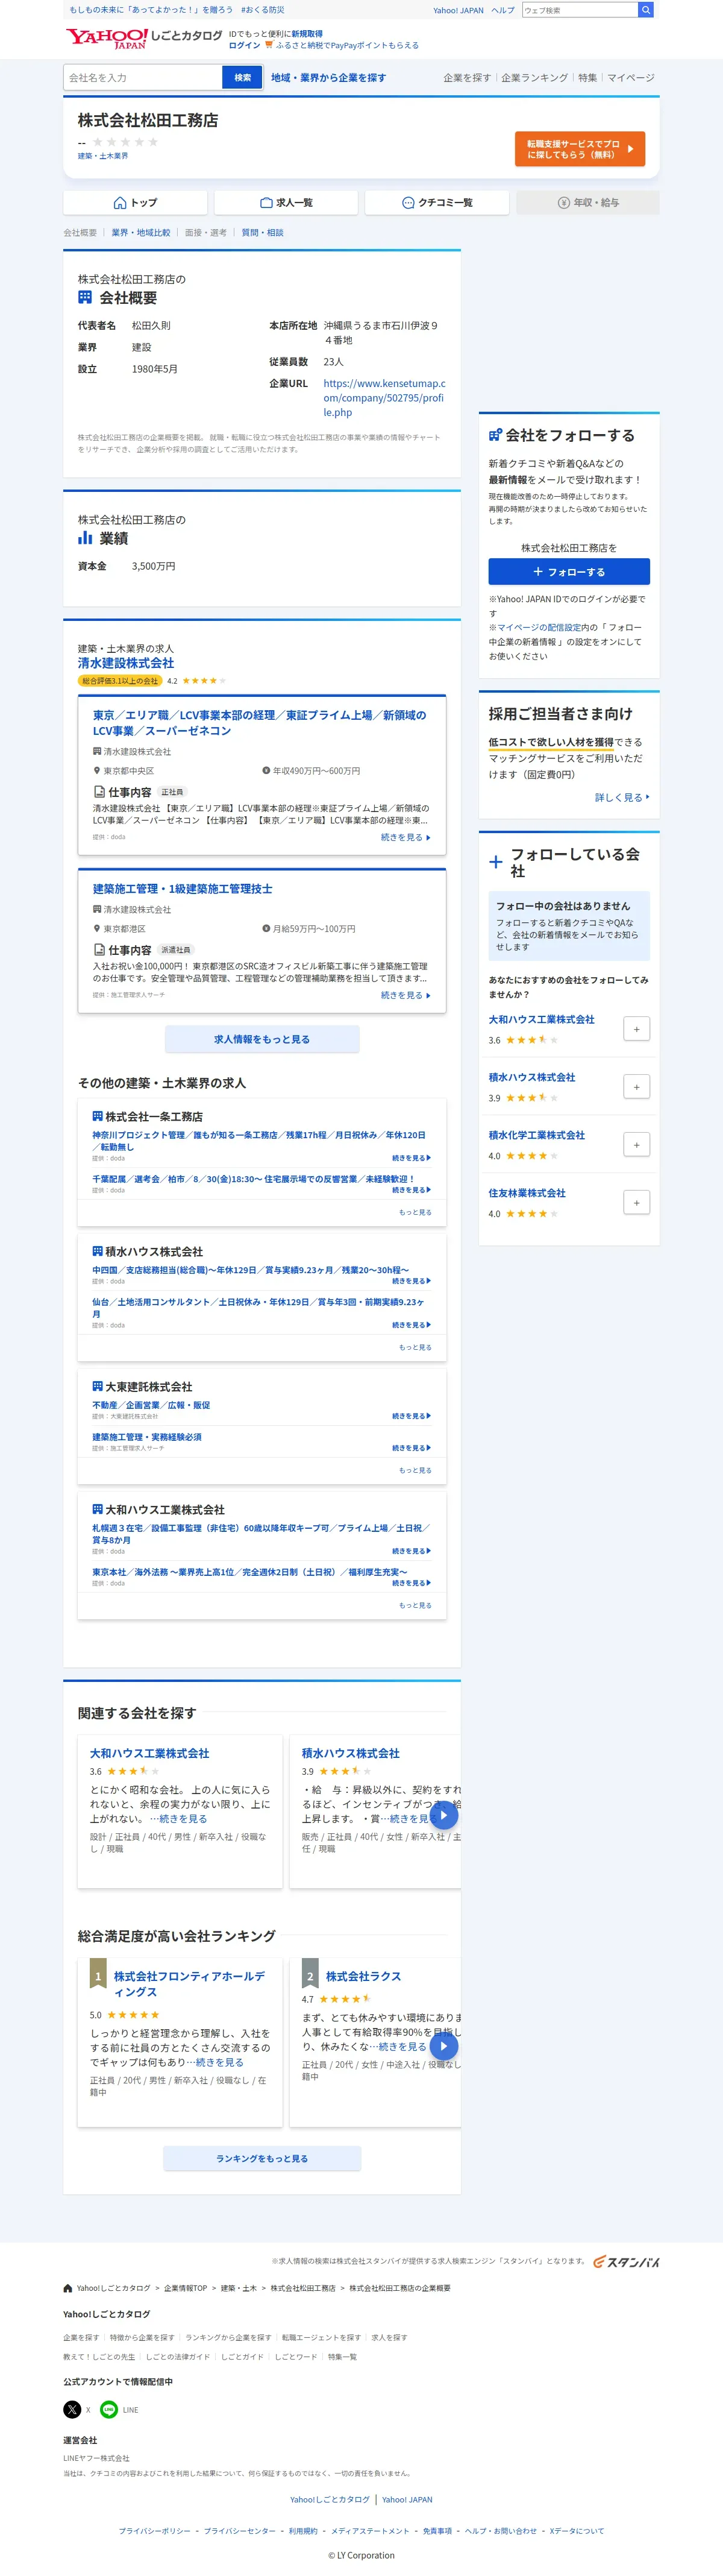Screen dimensions: 723x2576
Task: Click the Stanby logo in footer
Action: pyautogui.click(x=626, y=2262)
